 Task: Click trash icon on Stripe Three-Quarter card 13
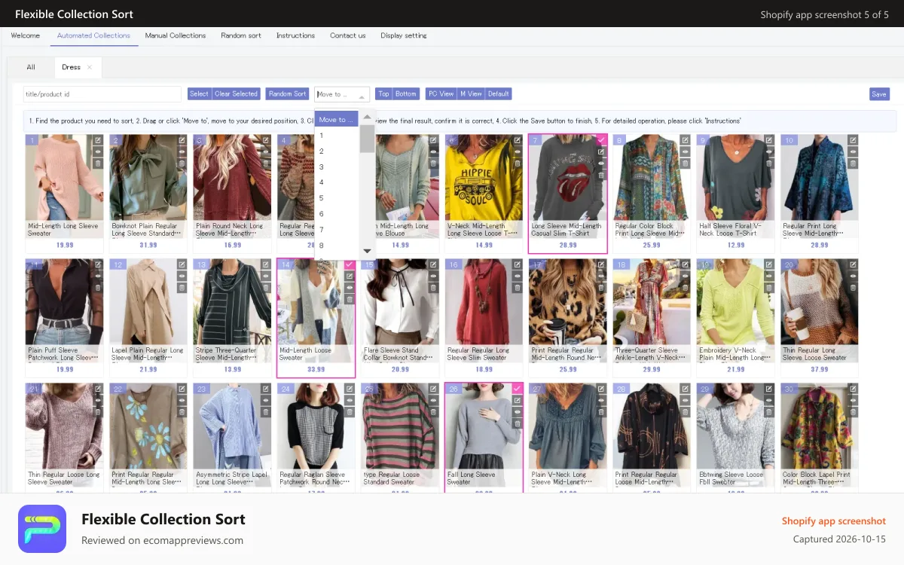[266, 288]
